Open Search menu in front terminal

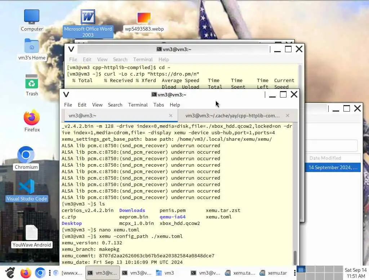115,105
